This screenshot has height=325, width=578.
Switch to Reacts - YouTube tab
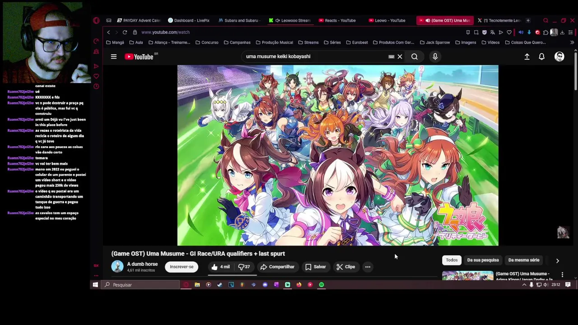[x=337, y=20]
